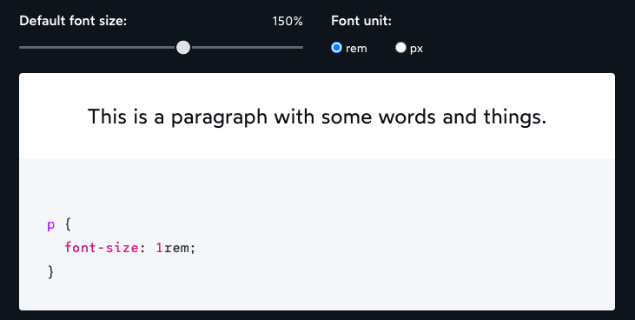Click the slider track left of the thumb
The image size is (635, 320).
(x=97, y=48)
